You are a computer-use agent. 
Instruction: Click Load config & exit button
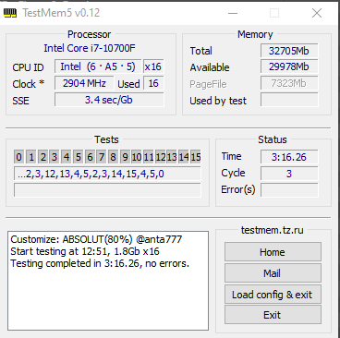273,295
